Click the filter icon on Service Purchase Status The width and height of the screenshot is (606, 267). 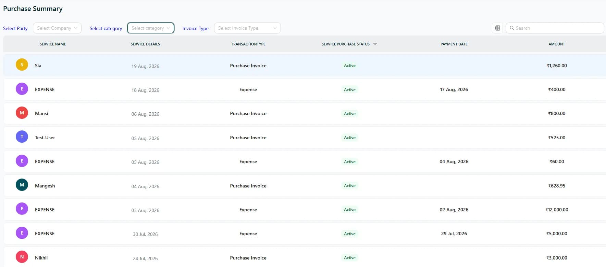375,44
